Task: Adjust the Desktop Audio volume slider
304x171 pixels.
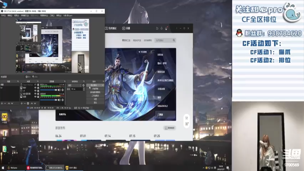Action: (x=49, y=100)
